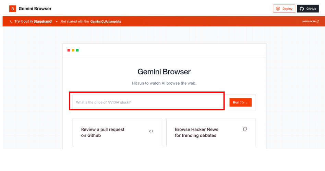The width and height of the screenshot is (325, 171).
Task: Click the orange B logo icon
Action: (x=13, y=9)
